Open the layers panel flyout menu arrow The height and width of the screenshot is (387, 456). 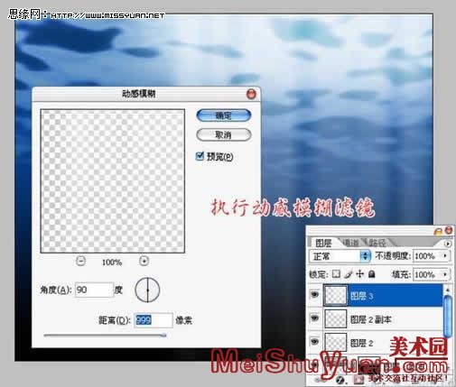pos(448,244)
